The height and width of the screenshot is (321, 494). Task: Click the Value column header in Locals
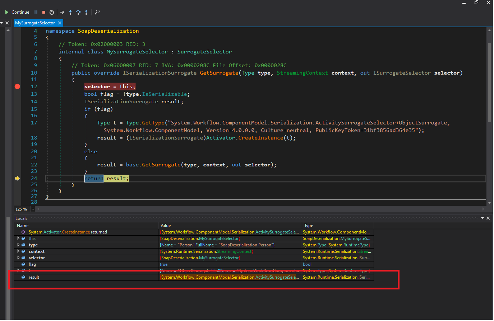point(230,226)
